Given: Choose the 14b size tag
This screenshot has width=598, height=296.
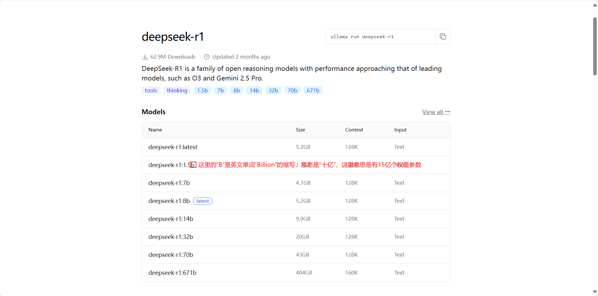Looking at the screenshot, I should [254, 90].
